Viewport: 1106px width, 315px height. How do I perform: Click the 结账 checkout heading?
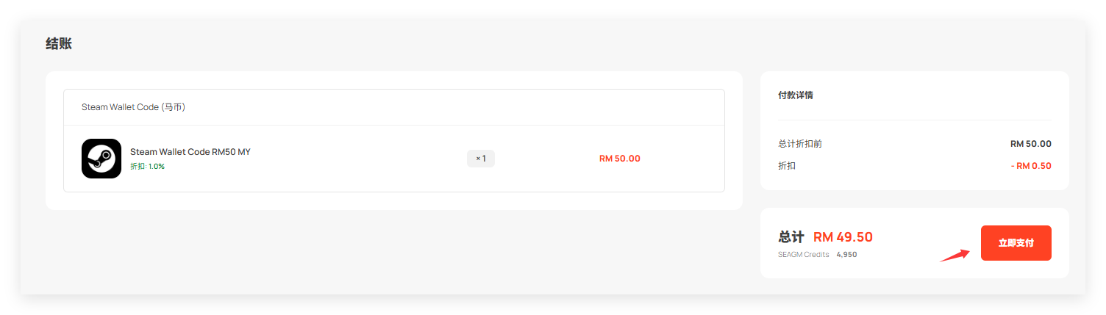[x=59, y=44]
